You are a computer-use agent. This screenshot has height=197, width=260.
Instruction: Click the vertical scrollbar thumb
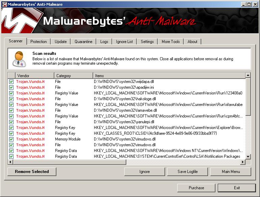(x=248, y=97)
